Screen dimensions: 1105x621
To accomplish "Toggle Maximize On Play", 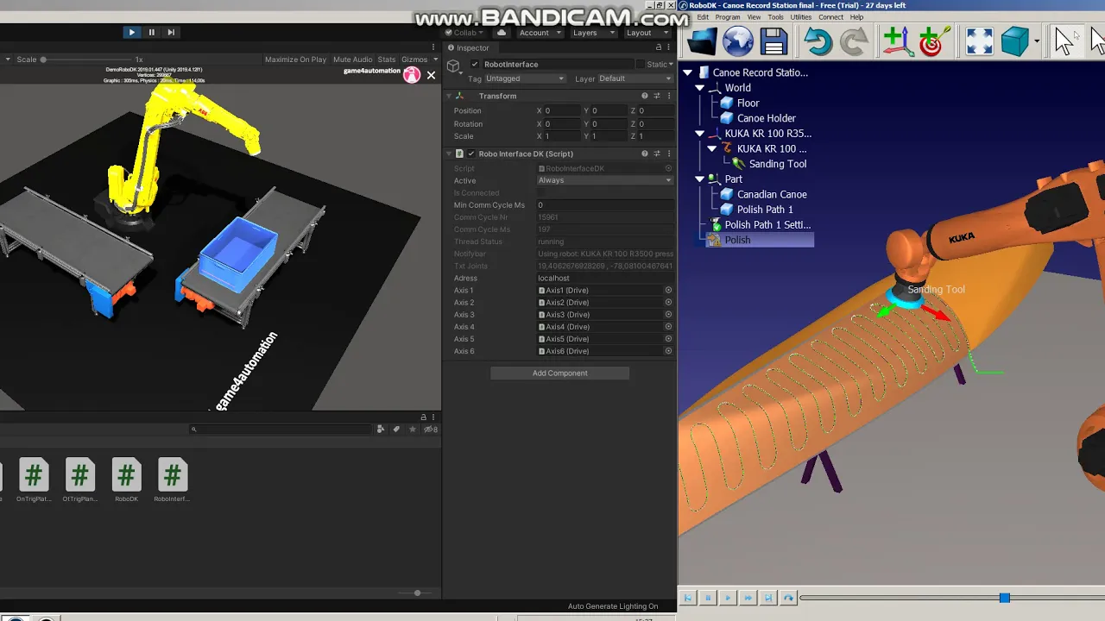I will [295, 60].
